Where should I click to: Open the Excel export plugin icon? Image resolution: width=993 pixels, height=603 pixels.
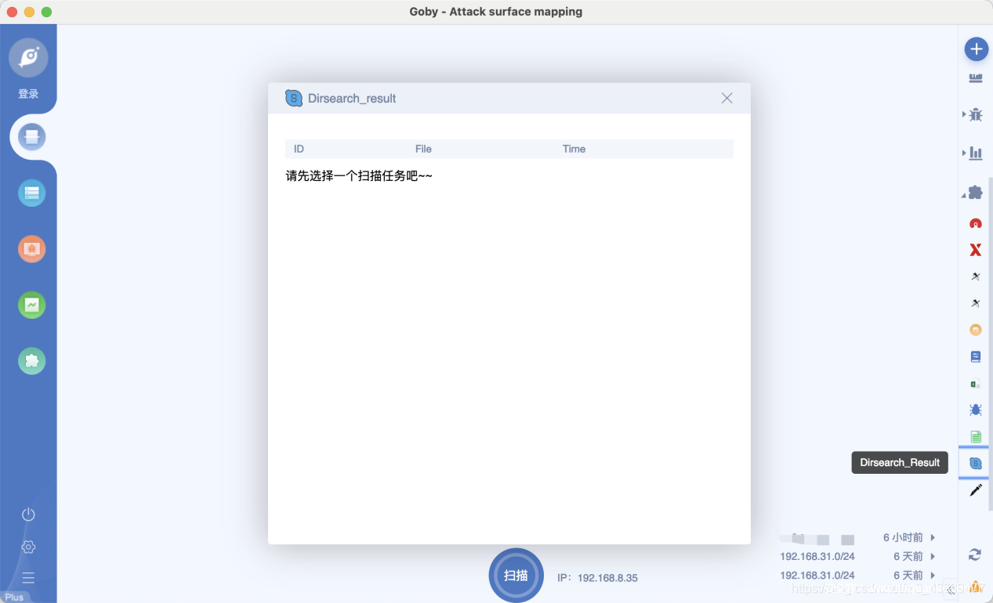[976, 384]
